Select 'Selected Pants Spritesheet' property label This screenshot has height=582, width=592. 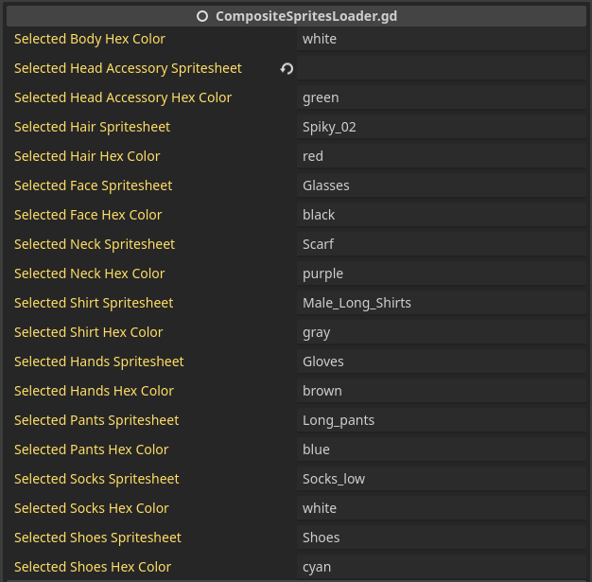(x=96, y=420)
